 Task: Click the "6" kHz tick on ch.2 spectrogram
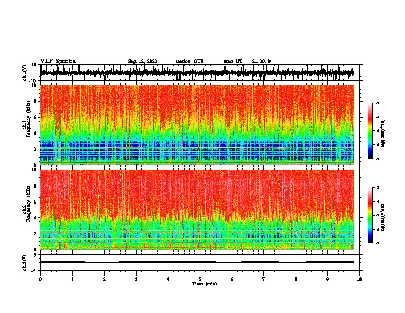tap(35, 202)
